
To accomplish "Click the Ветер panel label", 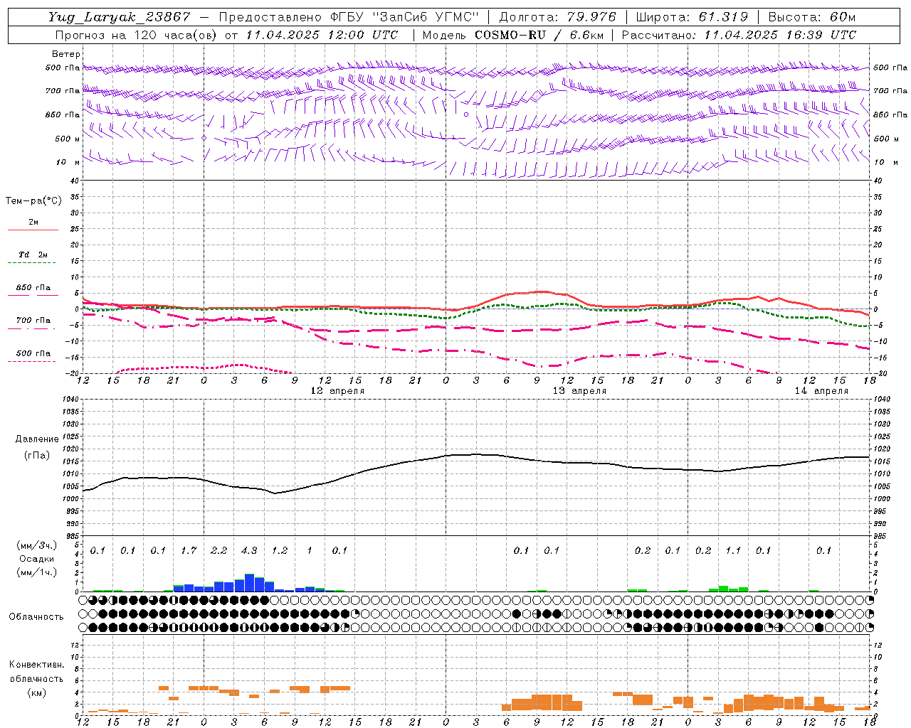I will point(66,54).
